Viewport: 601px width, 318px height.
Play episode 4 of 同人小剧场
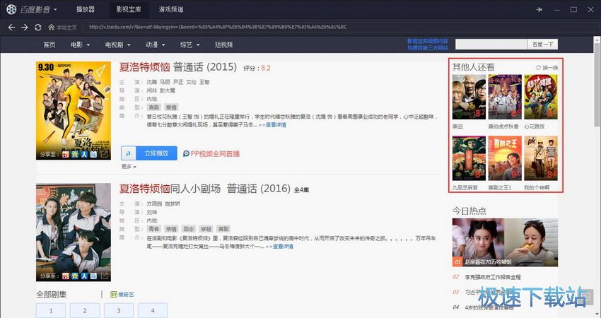(x=153, y=310)
